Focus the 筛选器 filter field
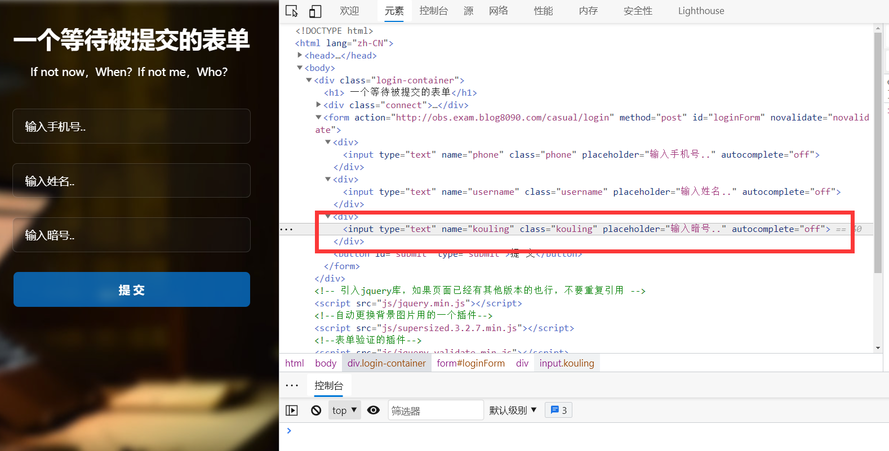 [x=435, y=410]
